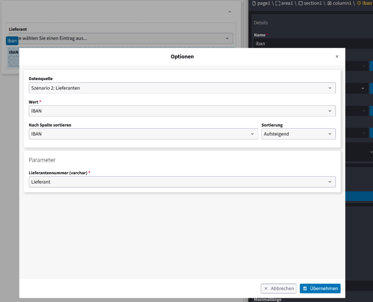Click the area icon before area1
Viewport: 373px width, 302px height.
click(278, 4)
